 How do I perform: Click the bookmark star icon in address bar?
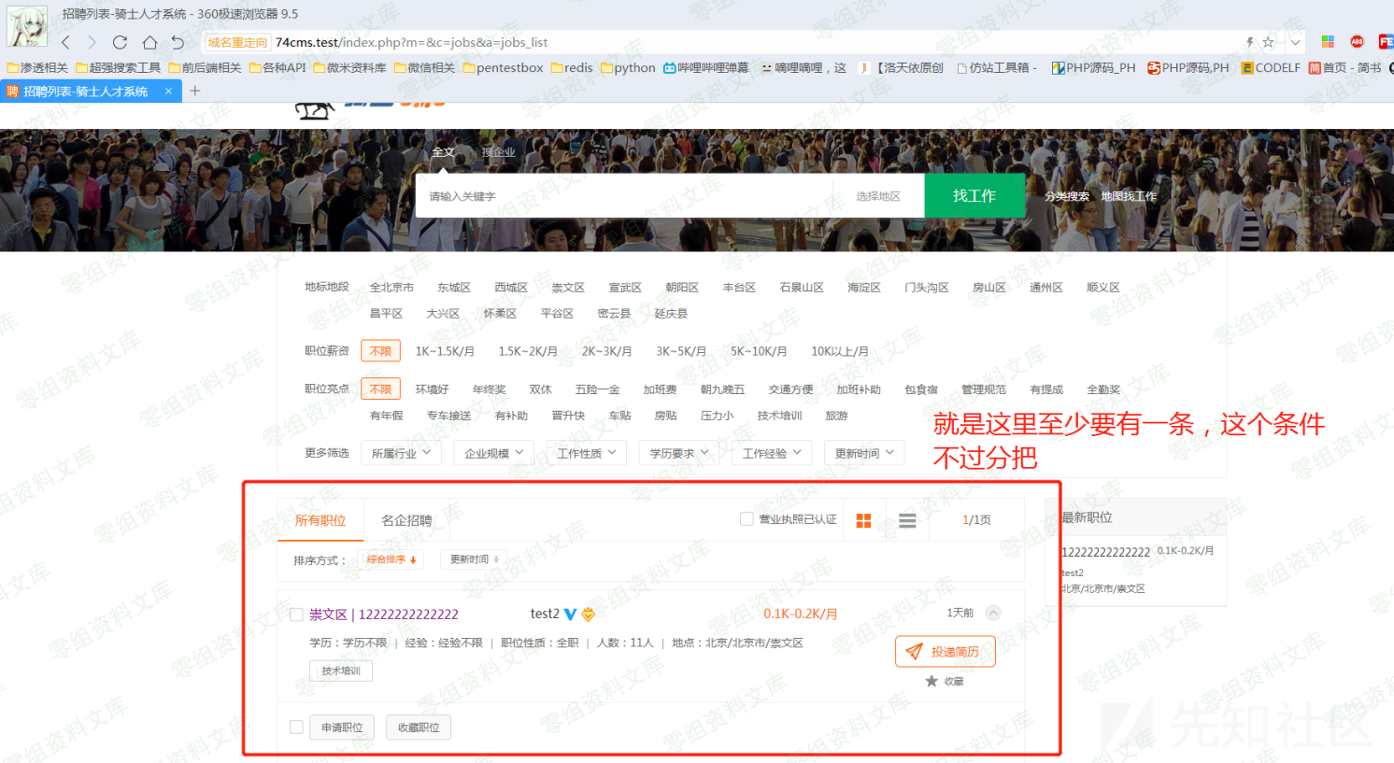(1268, 42)
